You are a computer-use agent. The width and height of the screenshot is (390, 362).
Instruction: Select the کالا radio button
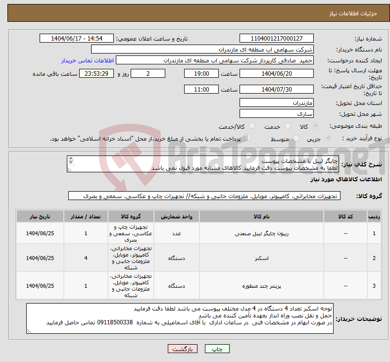pyautogui.click(x=315, y=126)
